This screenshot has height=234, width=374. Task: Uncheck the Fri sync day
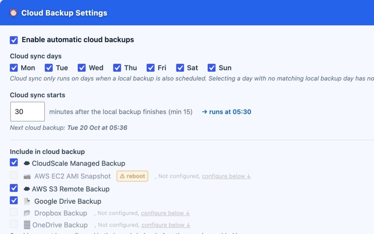(150, 68)
